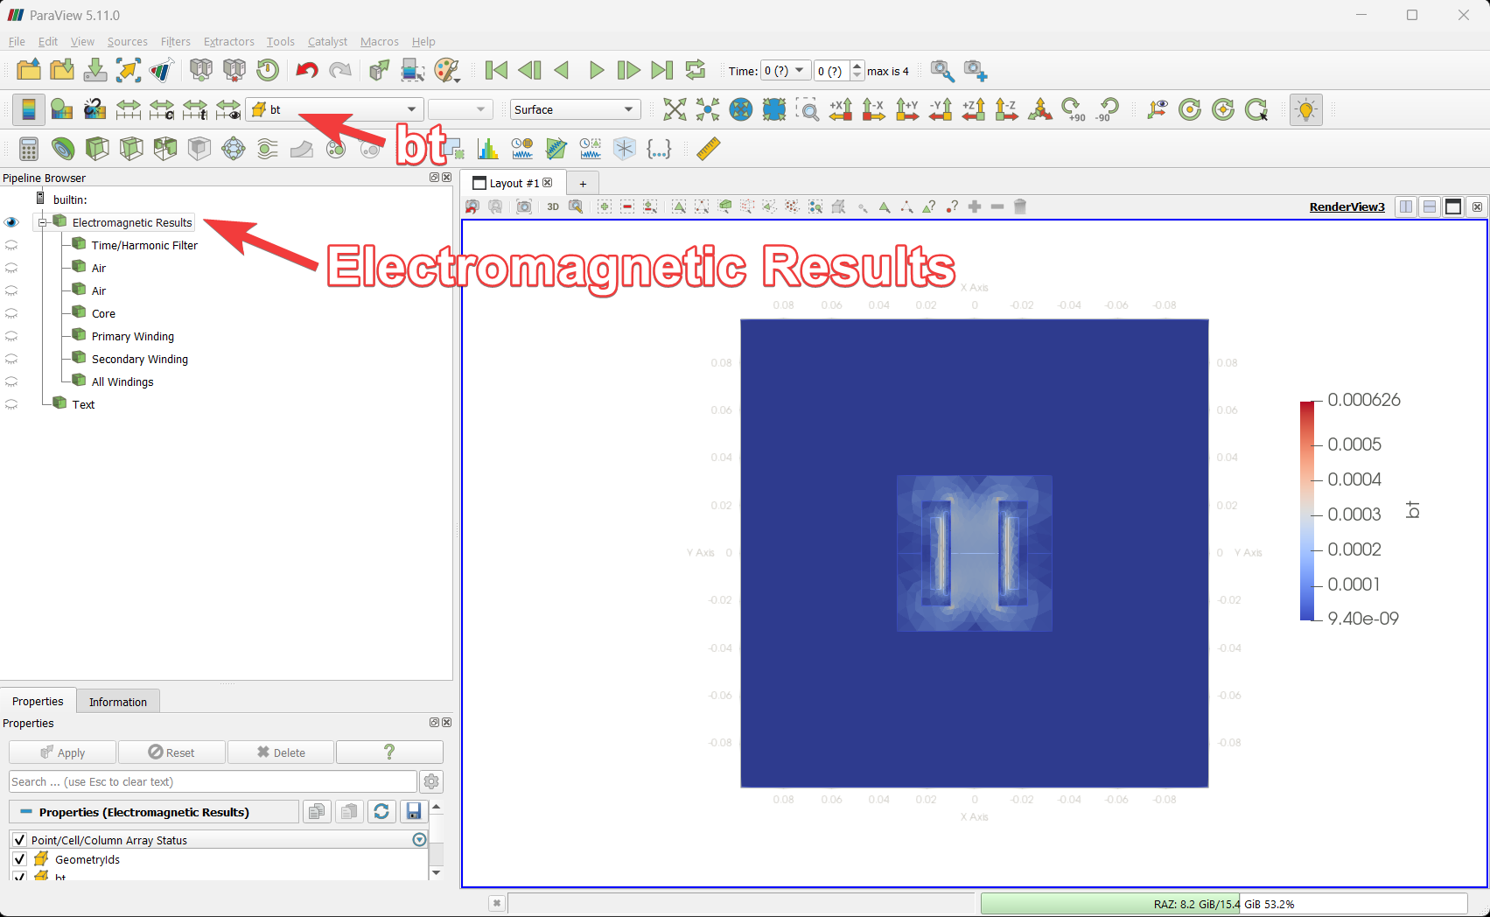The height and width of the screenshot is (917, 1490).
Task: Click Rescale to data range icon
Action: point(129,109)
